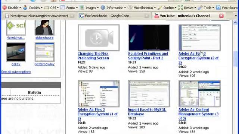Viewport: 239px width, 134px height.
Task: Click Sculpted Primitives video thumbnail
Action: click(149, 38)
